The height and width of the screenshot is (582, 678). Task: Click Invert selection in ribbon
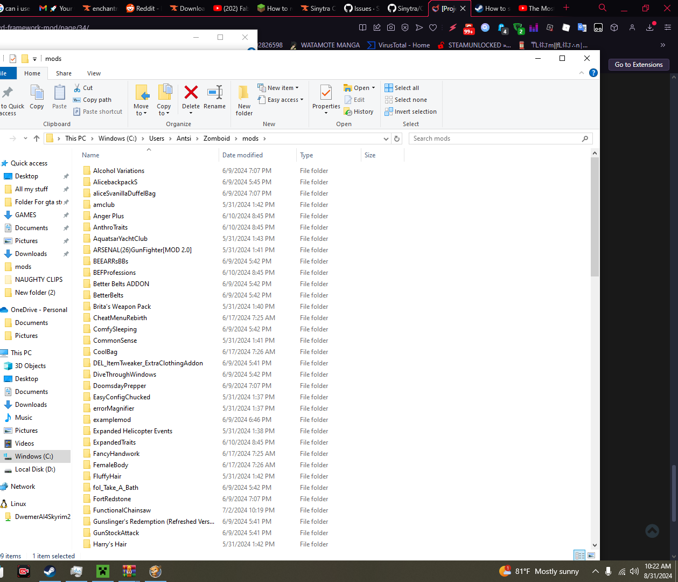(x=410, y=112)
